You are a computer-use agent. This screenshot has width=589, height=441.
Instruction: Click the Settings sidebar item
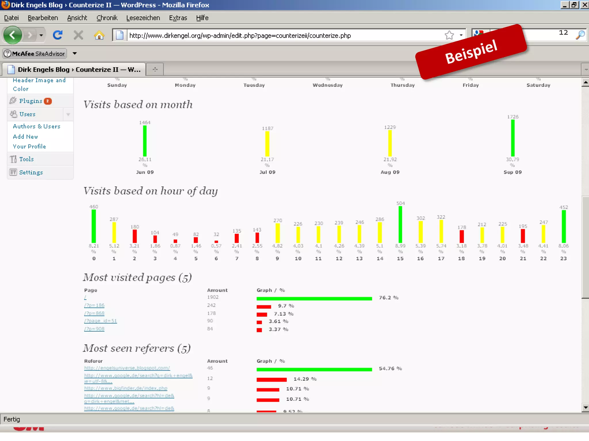31,172
